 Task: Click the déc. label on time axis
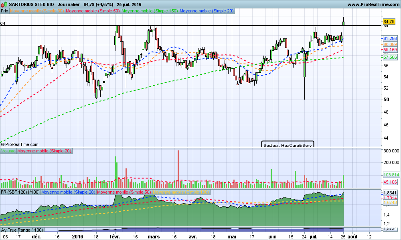37,236
